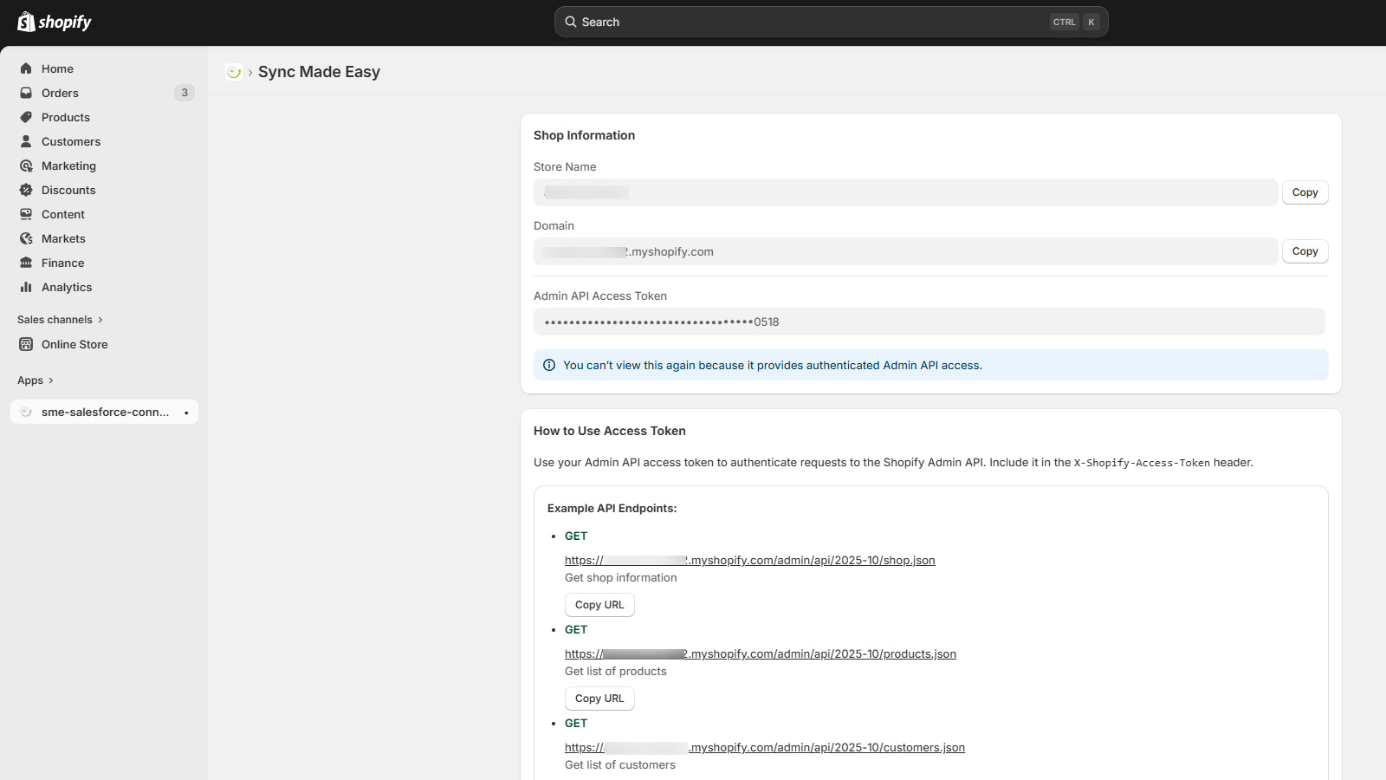The image size is (1386, 780).
Task: Open the Online Store channel
Action: pos(74,344)
